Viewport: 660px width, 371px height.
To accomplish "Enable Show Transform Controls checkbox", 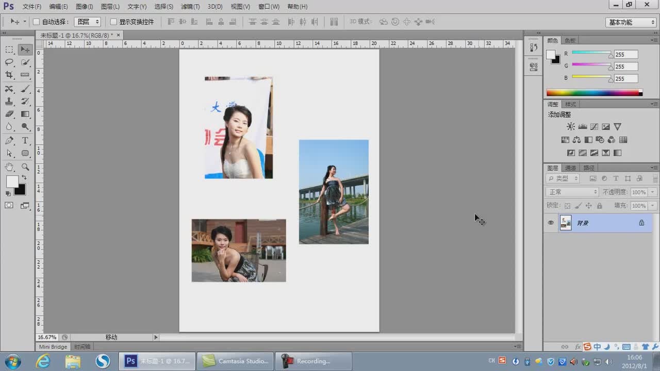I will pos(113,22).
